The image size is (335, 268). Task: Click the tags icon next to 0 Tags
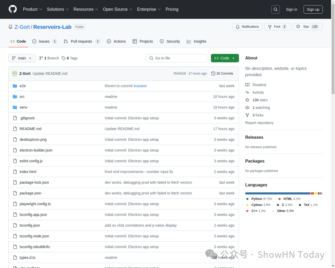[64, 58]
